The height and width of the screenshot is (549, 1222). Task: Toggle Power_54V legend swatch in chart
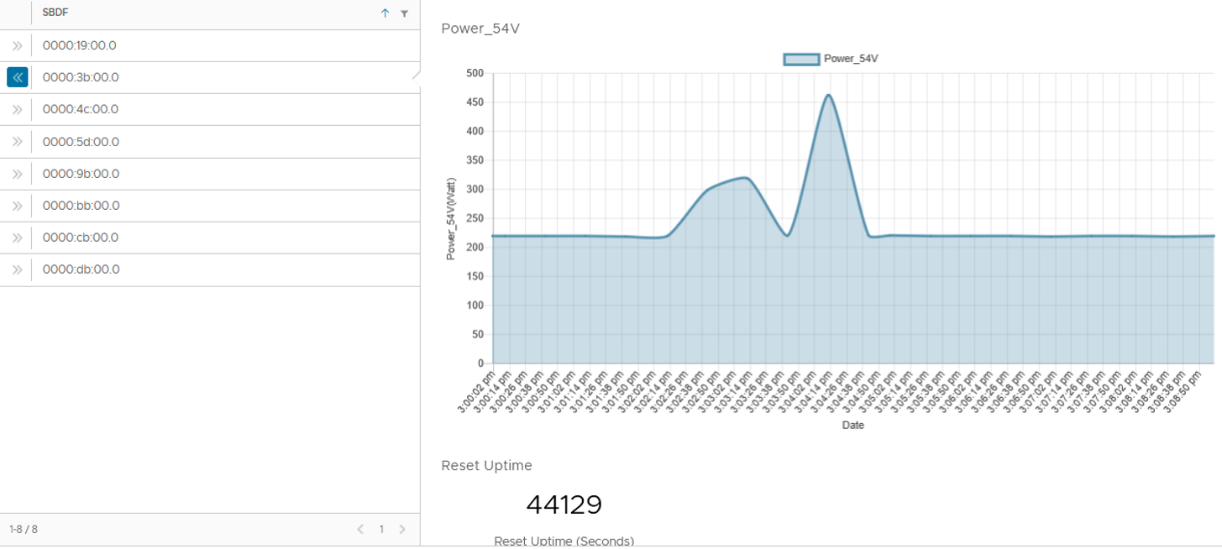801,59
